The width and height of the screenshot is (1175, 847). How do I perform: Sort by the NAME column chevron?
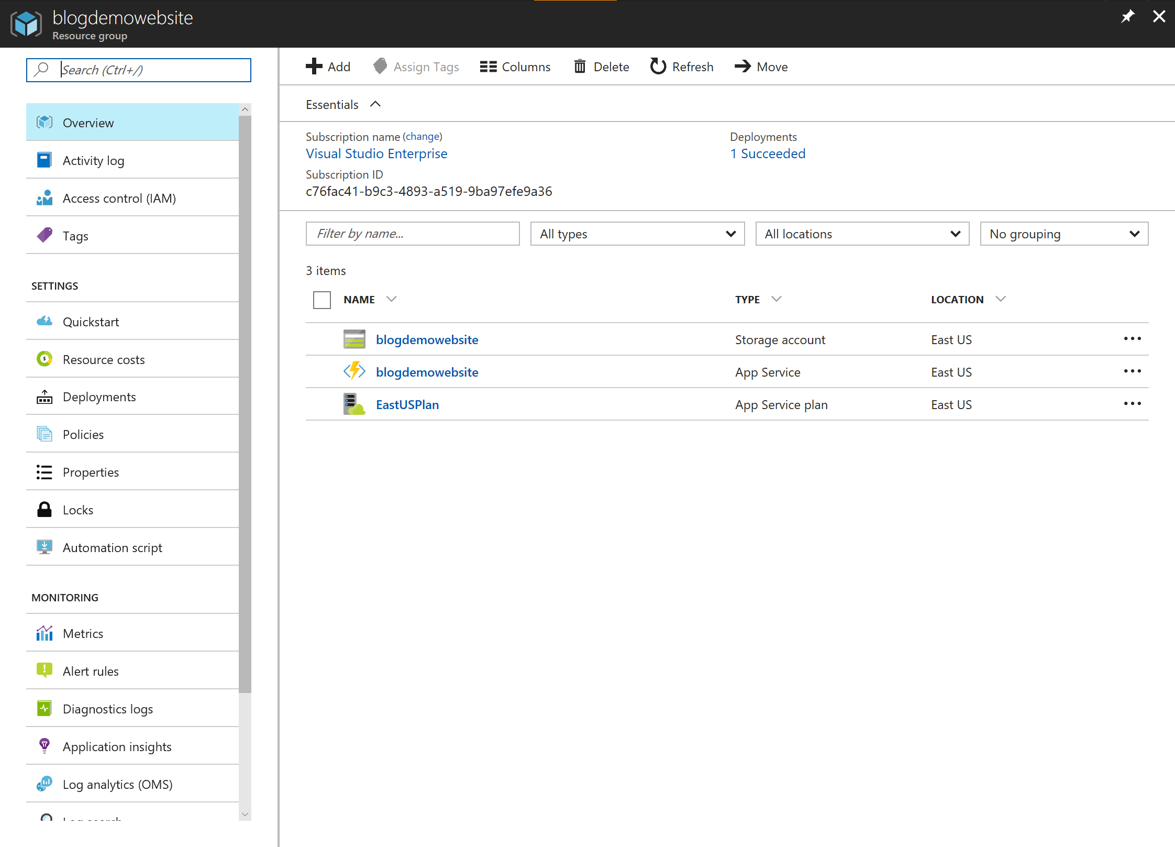tap(391, 299)
